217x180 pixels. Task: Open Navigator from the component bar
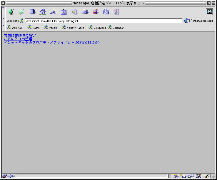click(176, 176)
